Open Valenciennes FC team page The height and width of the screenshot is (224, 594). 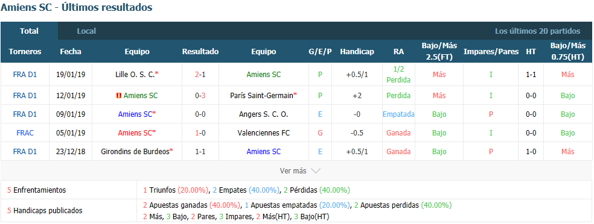tap(264, 133)
